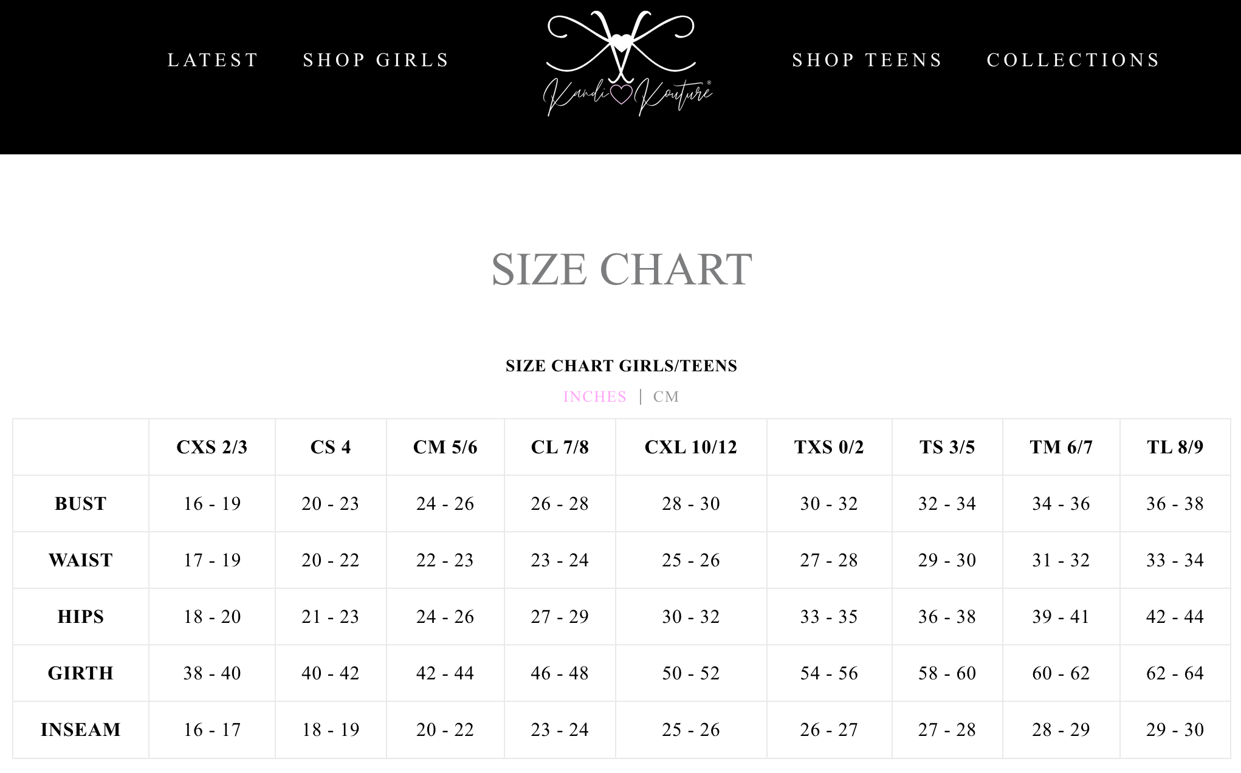
Task: Click the HIPS row label
Action: [x=81, y=617]
